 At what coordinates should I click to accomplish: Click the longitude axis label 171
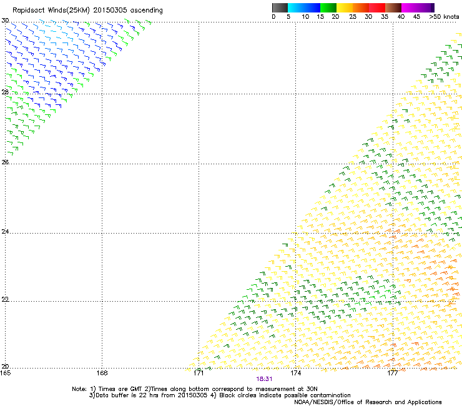tap(199, 373)
